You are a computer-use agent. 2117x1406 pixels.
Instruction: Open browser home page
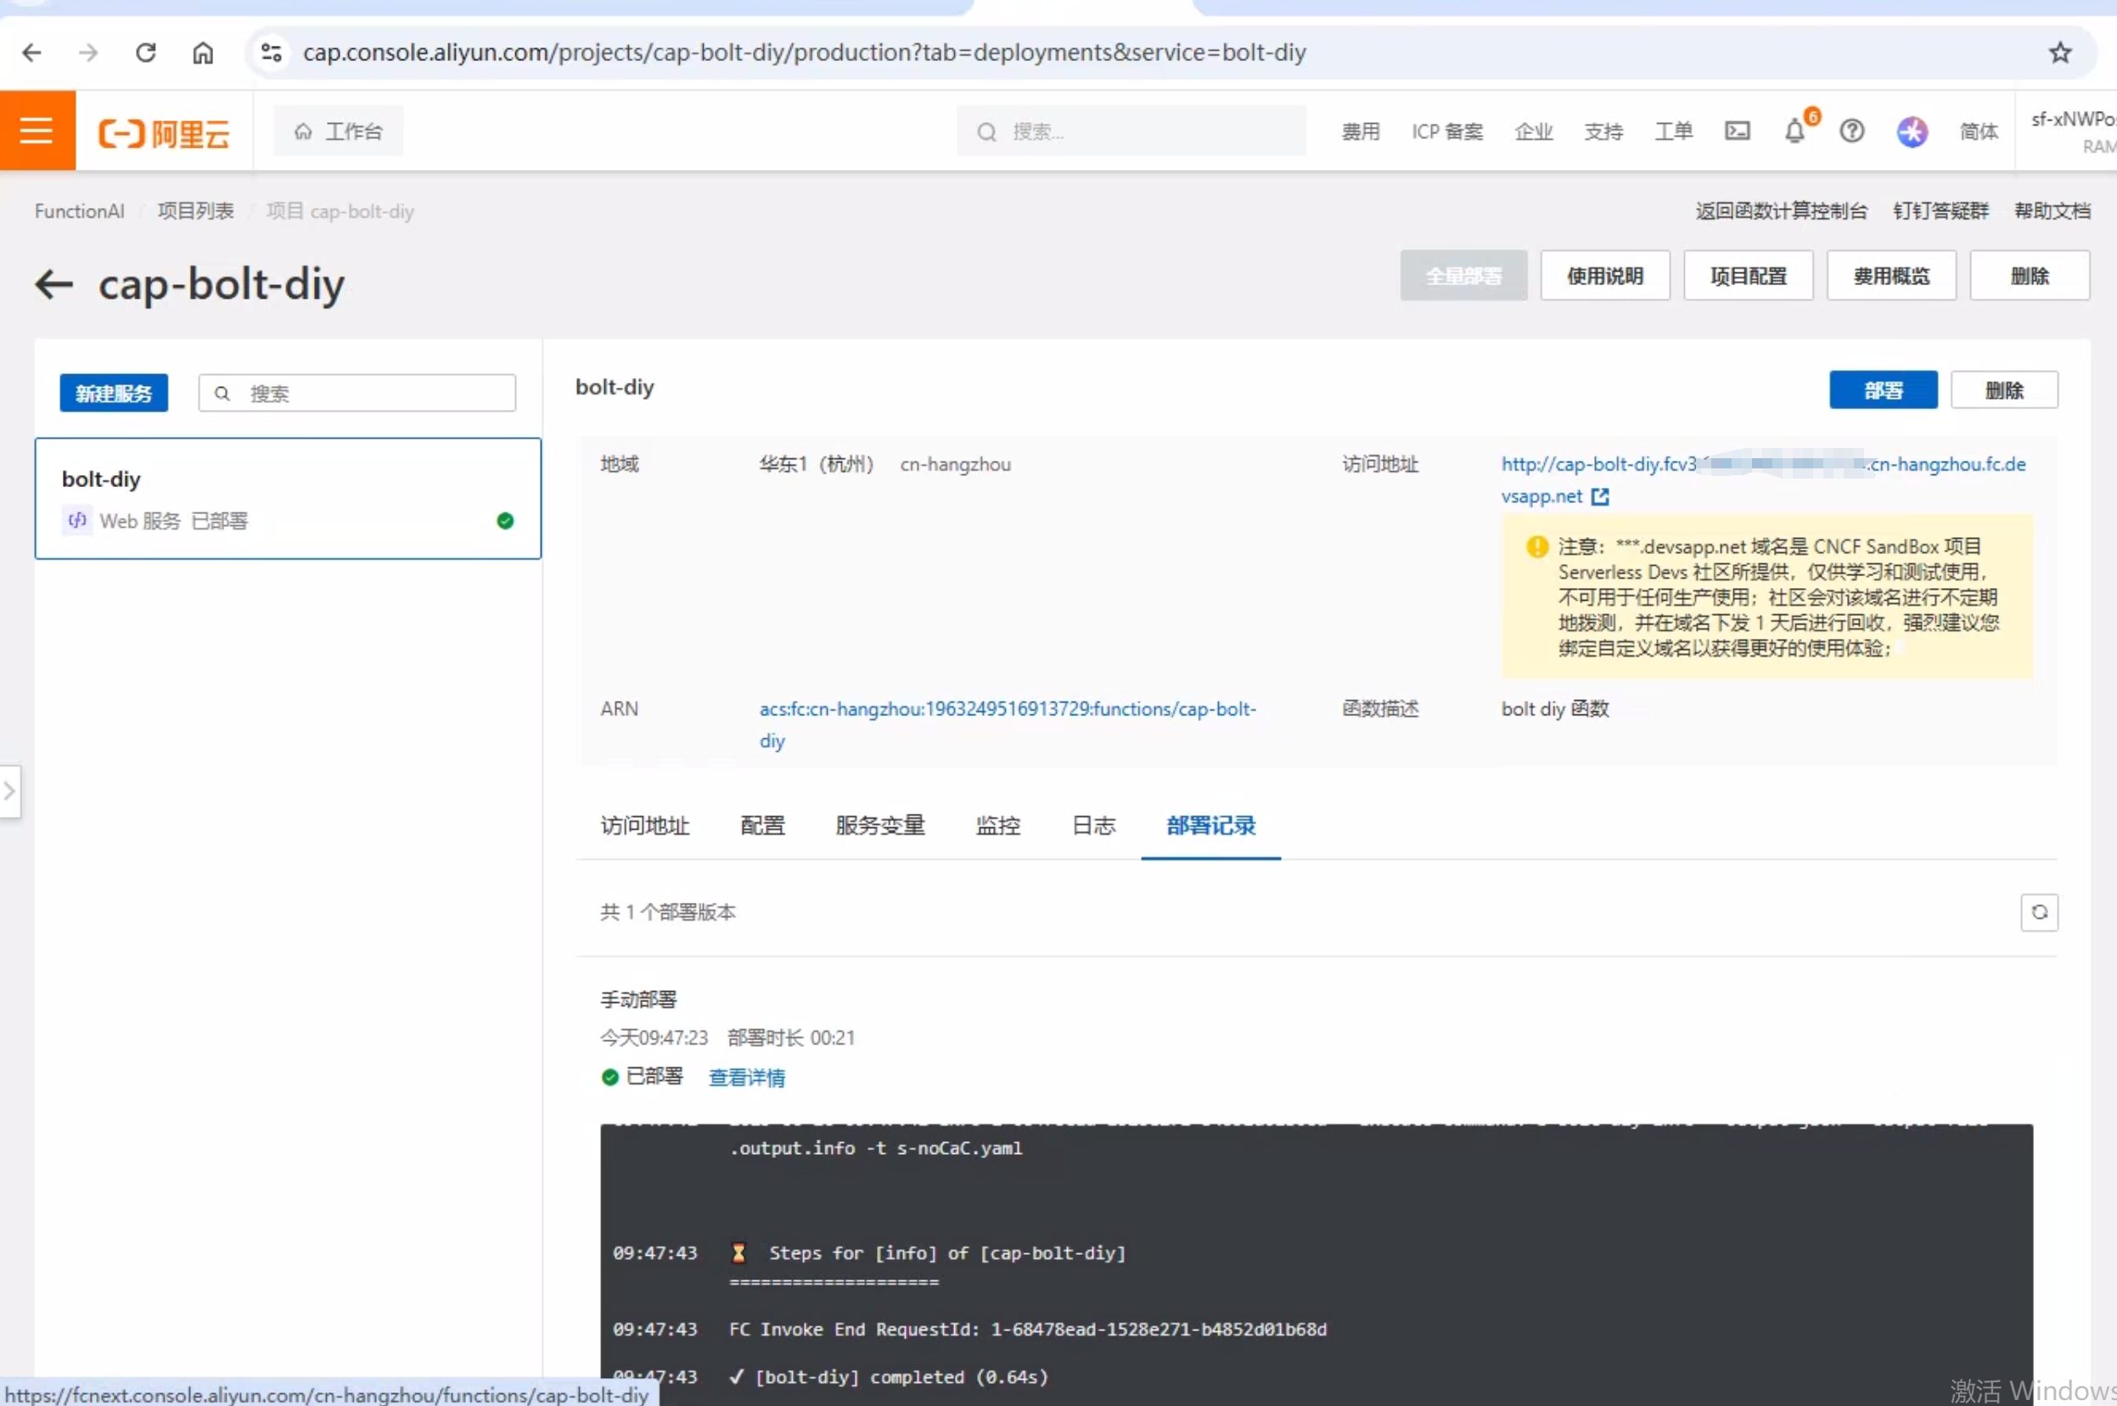click(203, 53)
